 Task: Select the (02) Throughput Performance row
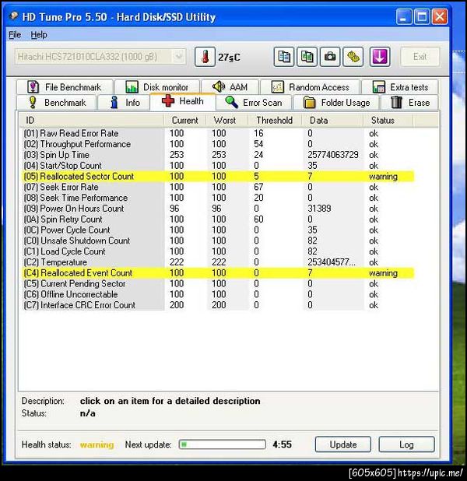tap(218, 144)
